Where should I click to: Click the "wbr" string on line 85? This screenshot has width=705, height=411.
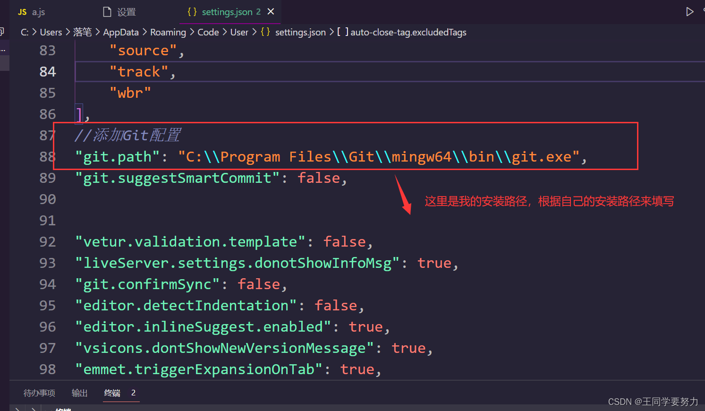tap(130, 93)
